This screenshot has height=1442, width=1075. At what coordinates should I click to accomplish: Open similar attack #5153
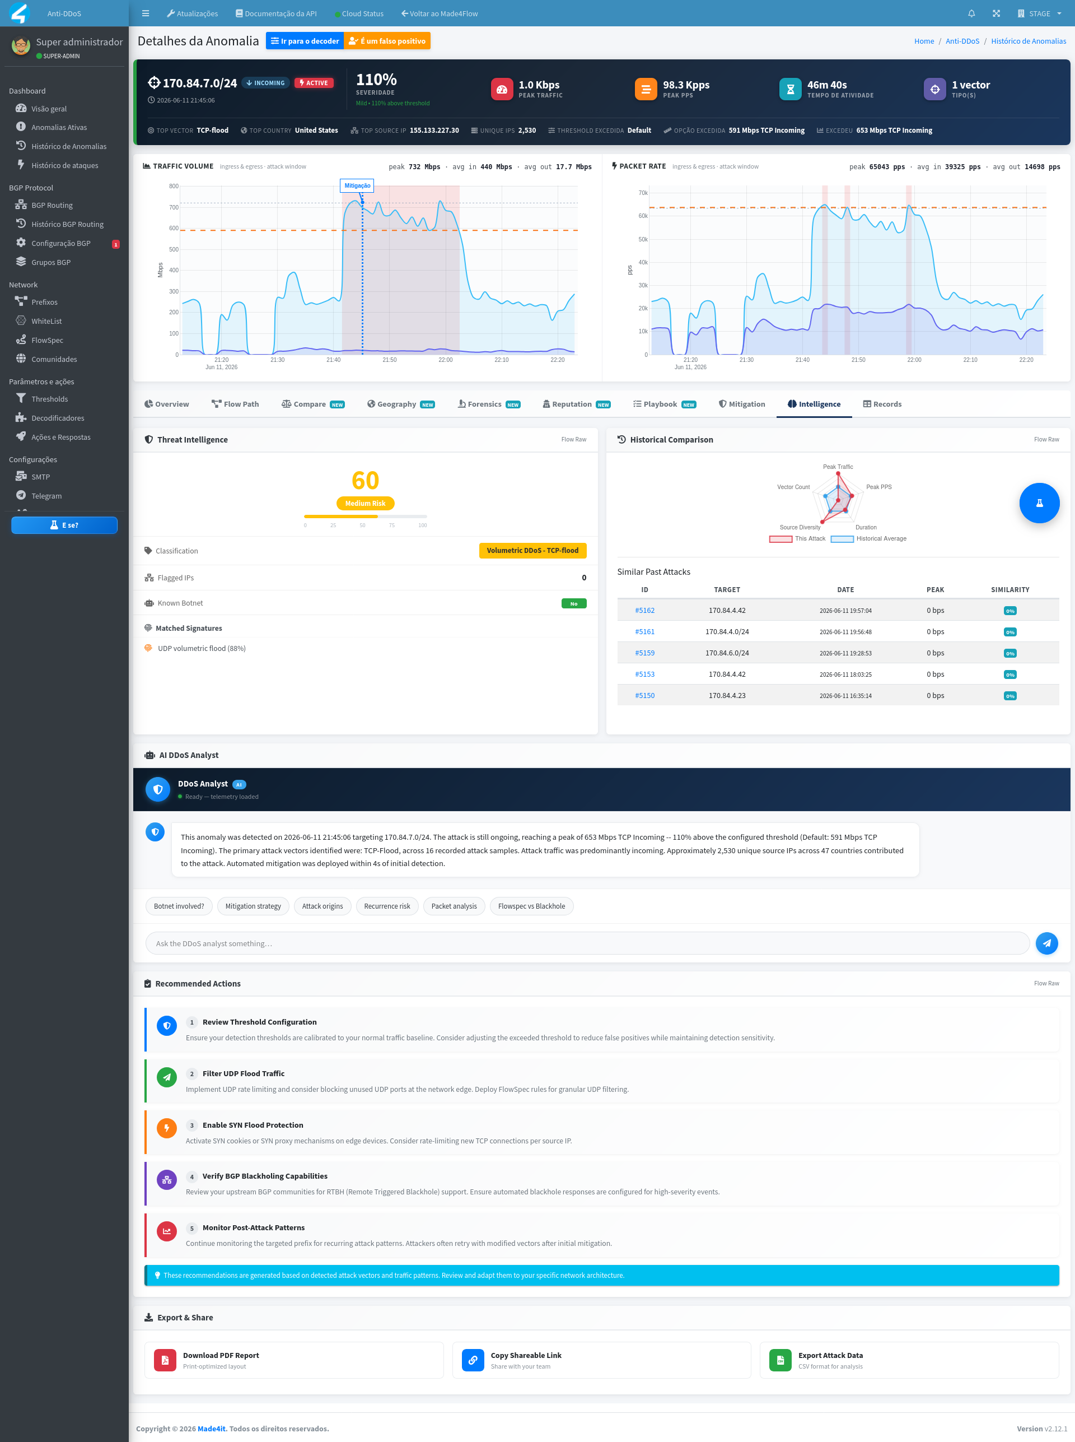click(x=645, y=674)
